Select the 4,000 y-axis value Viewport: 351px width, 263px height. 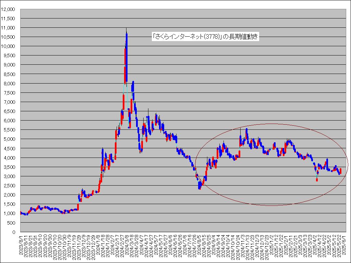tap(9, 158)
